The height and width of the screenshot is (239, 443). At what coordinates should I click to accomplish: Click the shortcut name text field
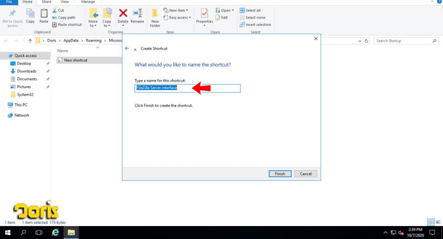click(187, 88)
